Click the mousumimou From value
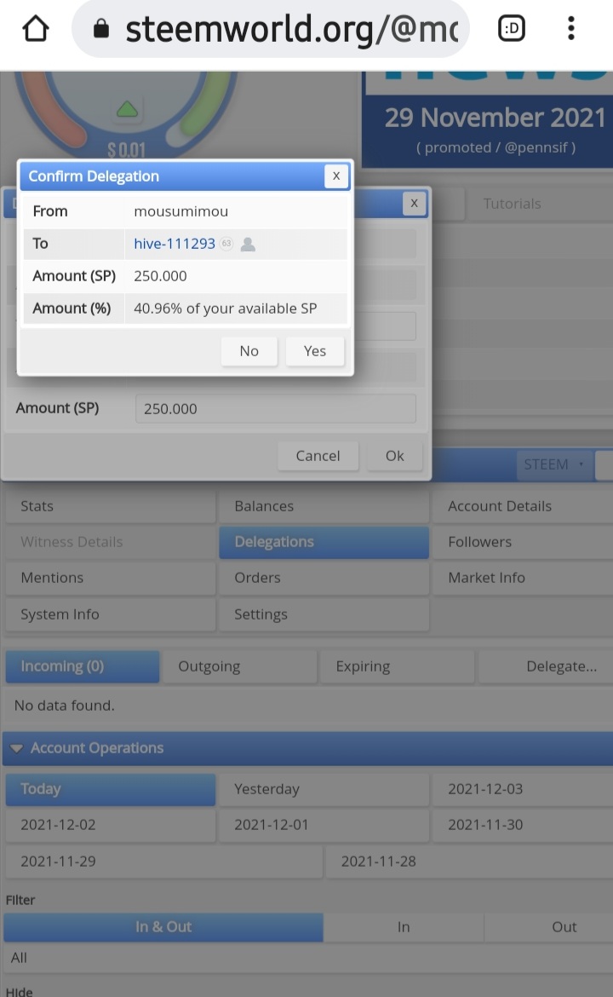 click(x=180, y=211)
